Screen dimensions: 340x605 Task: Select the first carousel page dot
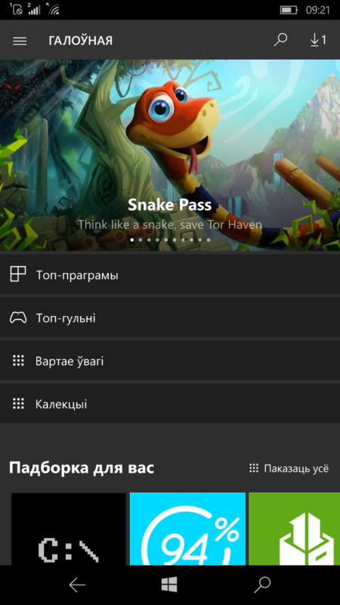(132, 240)
